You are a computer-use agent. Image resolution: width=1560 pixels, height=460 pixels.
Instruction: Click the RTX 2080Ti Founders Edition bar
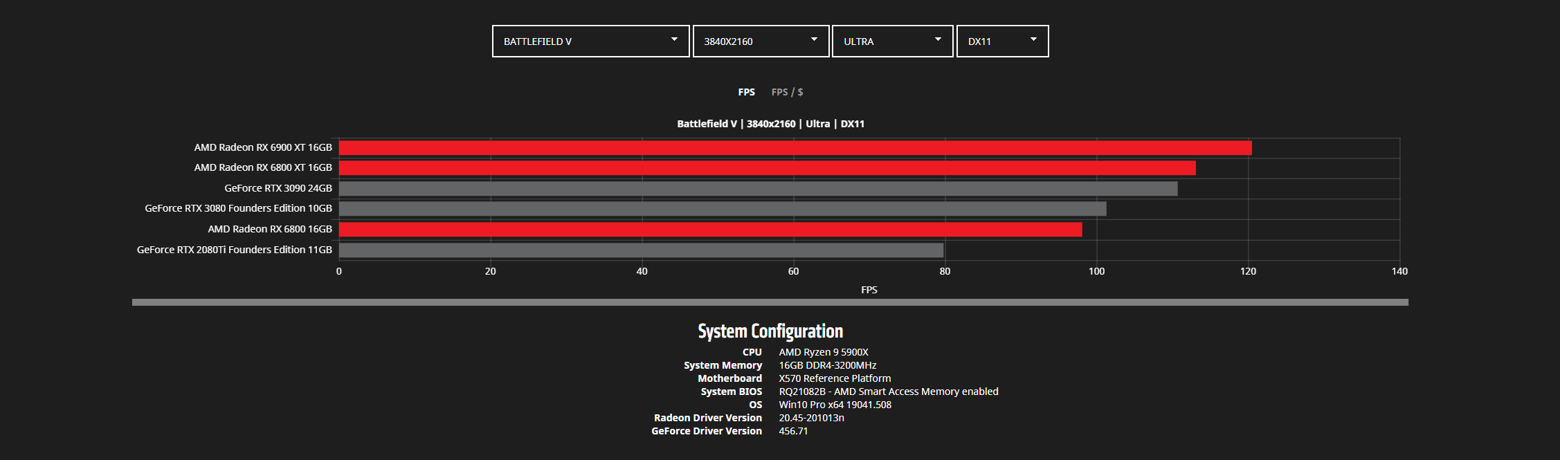tap(642, 250)
